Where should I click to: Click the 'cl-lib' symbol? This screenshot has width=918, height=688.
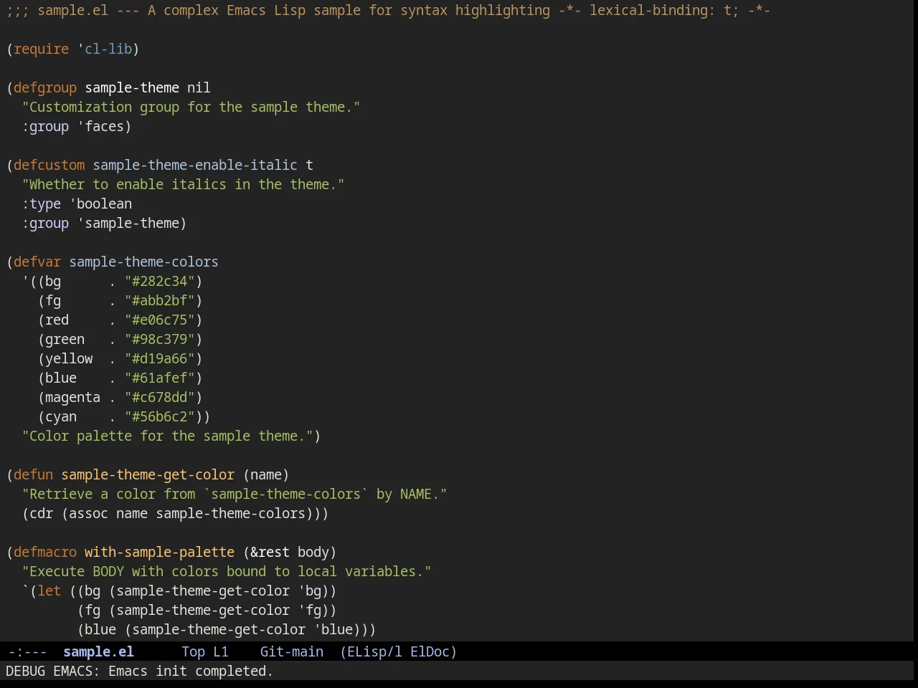(x=108, y=49)
